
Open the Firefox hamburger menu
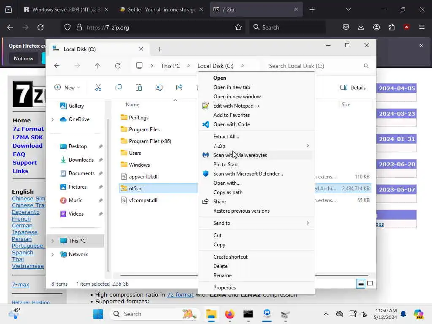coord(422,27)
